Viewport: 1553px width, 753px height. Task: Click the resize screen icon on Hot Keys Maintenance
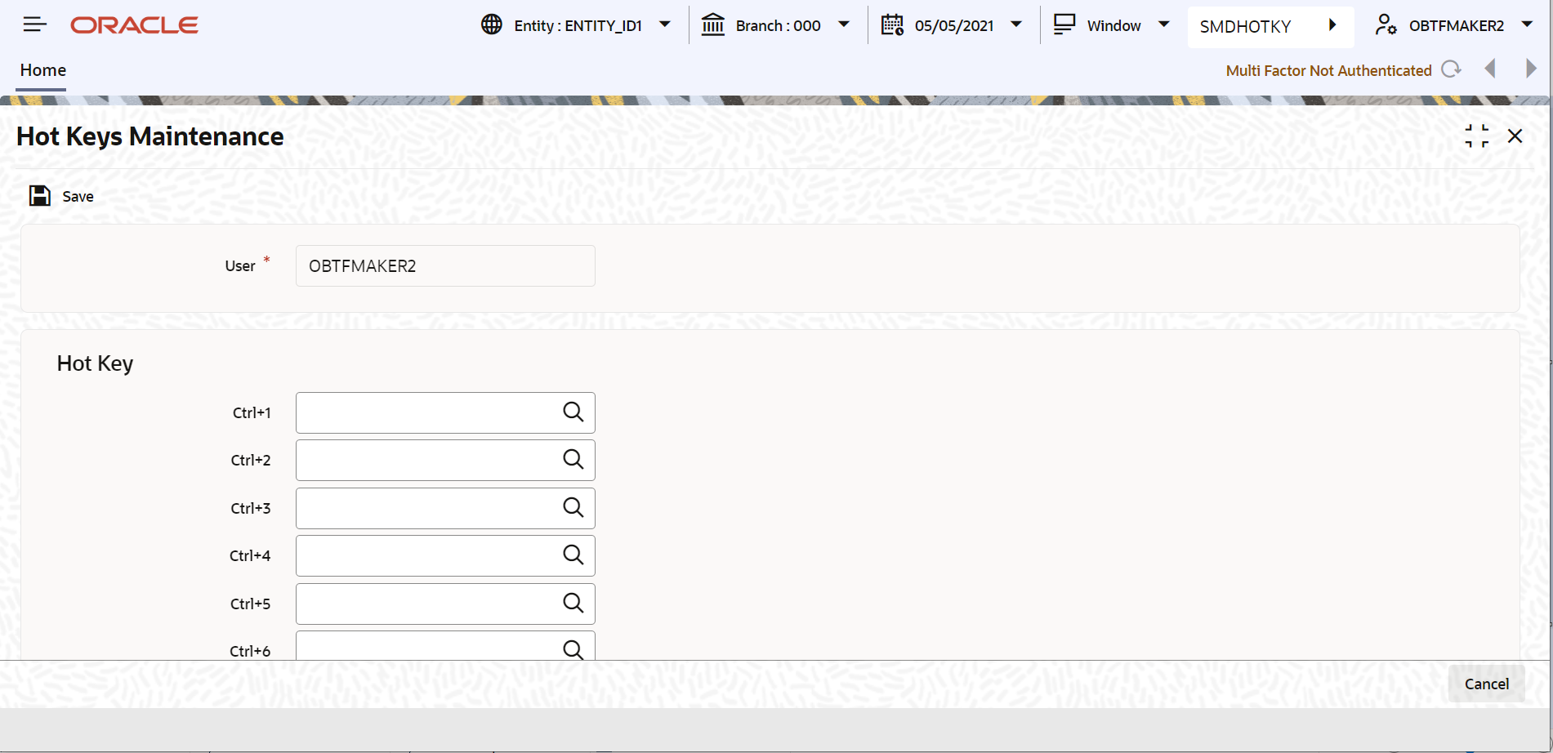(1477, 136)
